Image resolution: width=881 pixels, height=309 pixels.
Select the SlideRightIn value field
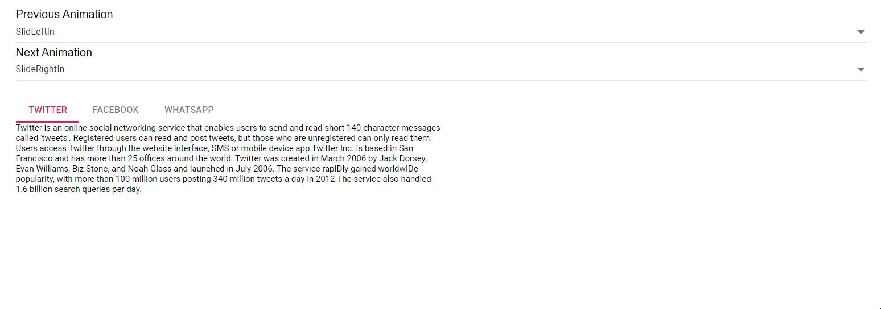[441, 69]
